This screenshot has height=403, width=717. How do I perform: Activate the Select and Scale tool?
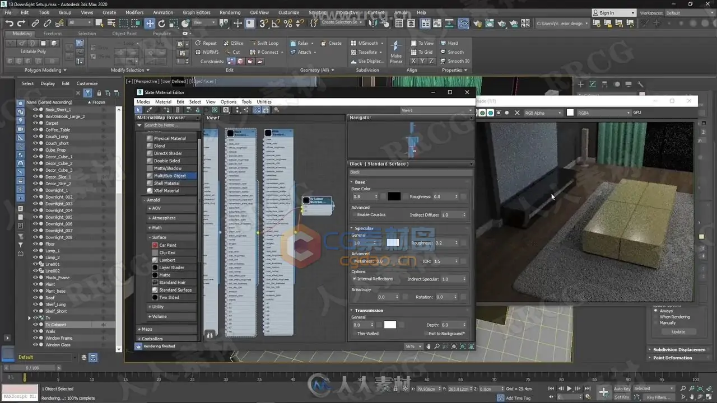click(174, 24)
